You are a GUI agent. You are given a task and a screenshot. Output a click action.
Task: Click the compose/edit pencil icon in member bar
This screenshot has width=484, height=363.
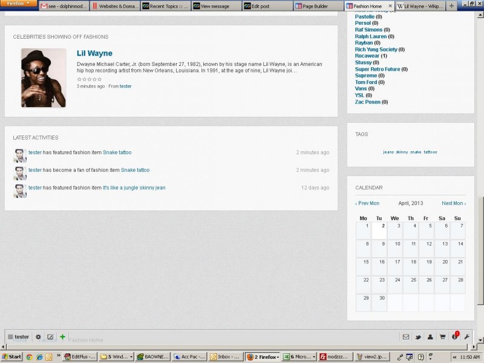click(50, 337)
